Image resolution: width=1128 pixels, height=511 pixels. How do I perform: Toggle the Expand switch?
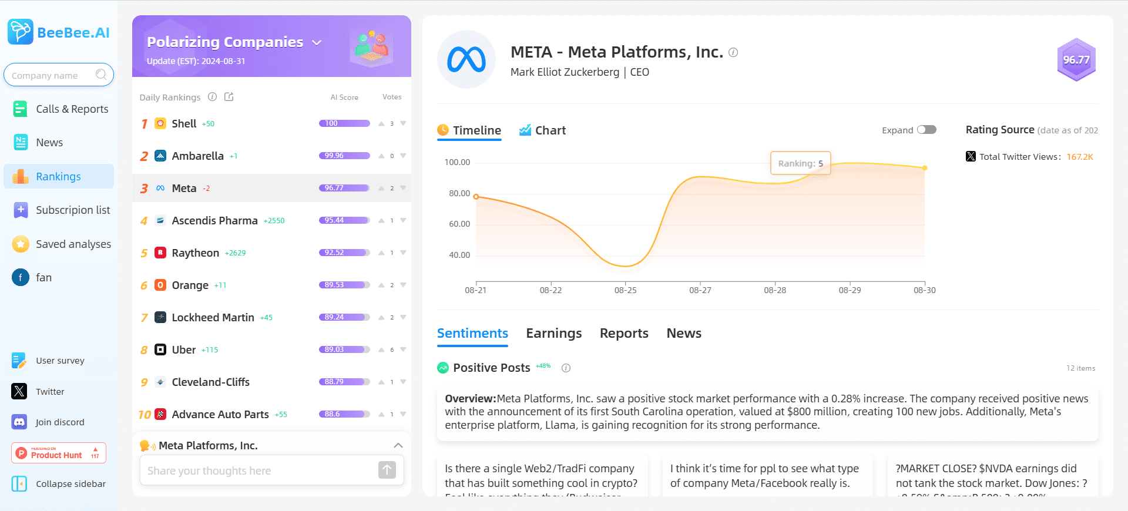click(x=926, y=130)
